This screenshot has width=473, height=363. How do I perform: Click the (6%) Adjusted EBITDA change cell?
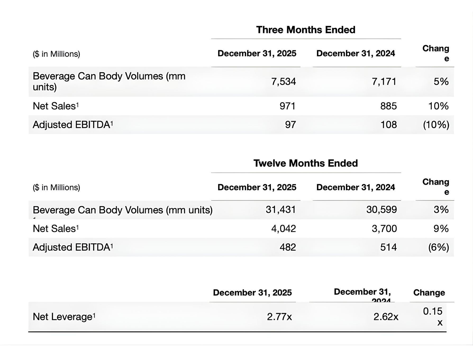(x=438, y=247)
